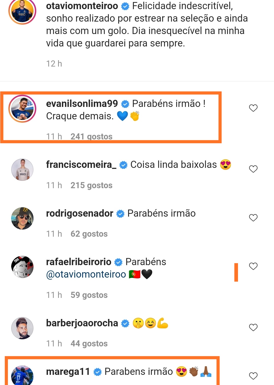Viewport: 274px width, 385px height.
Task: Open evanilsonlima99's profile picture story
Action: point(22,109)
